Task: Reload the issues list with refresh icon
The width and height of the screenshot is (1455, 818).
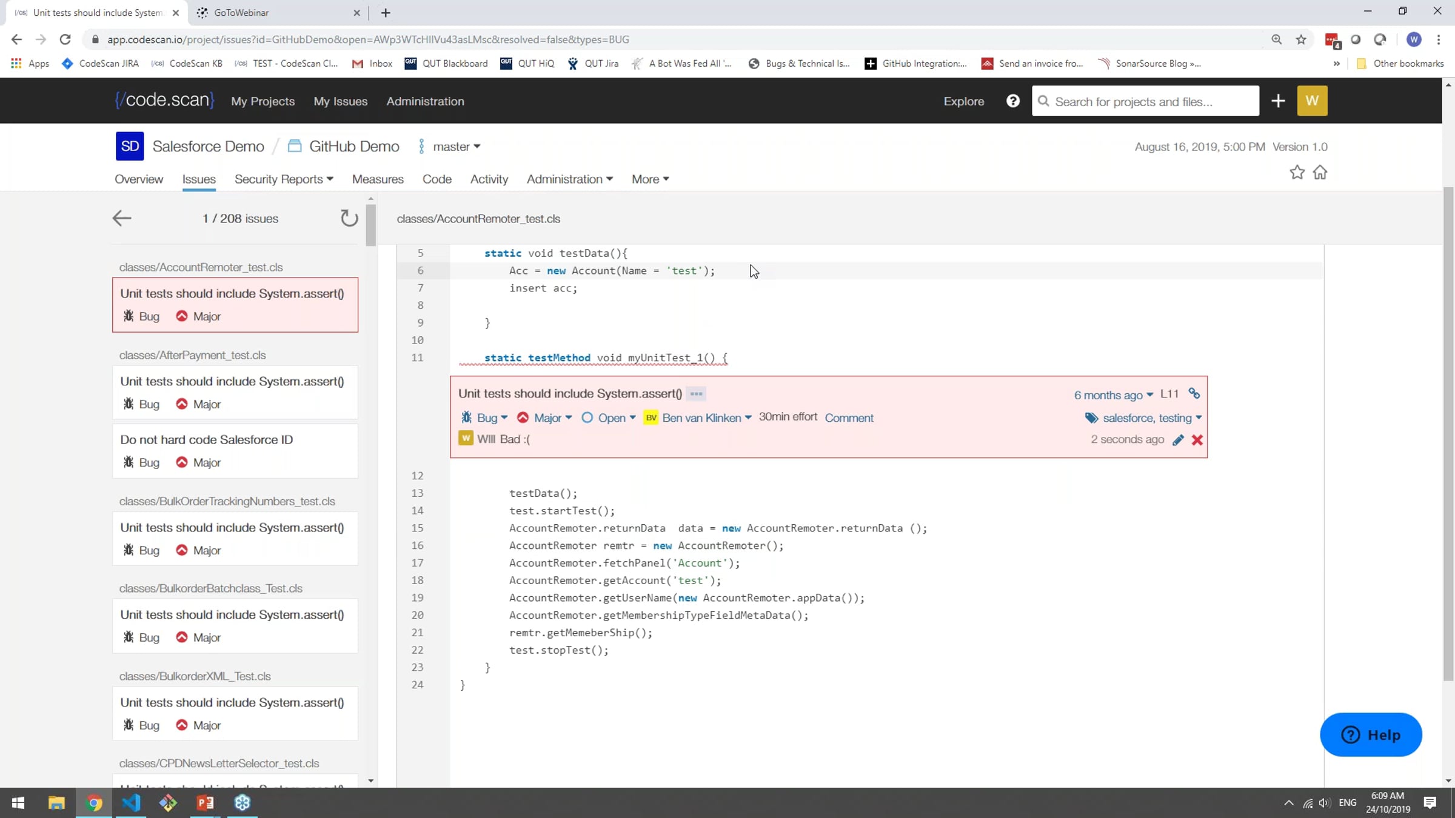Action: click(x=349, y=218)
